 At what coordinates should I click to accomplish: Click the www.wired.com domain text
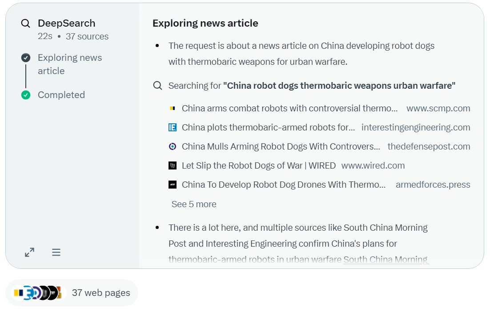373,165
